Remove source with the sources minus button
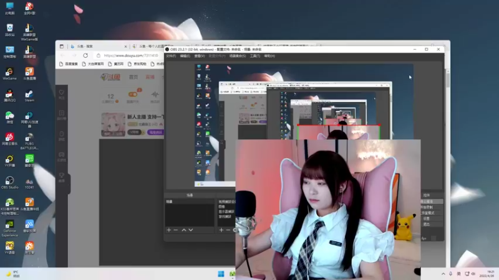The image size is (499, 280). tap(228, 230)
